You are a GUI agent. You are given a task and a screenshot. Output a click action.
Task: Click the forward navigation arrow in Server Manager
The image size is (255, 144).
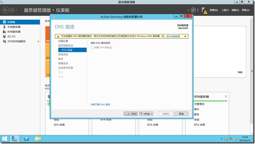pos(12,10)
